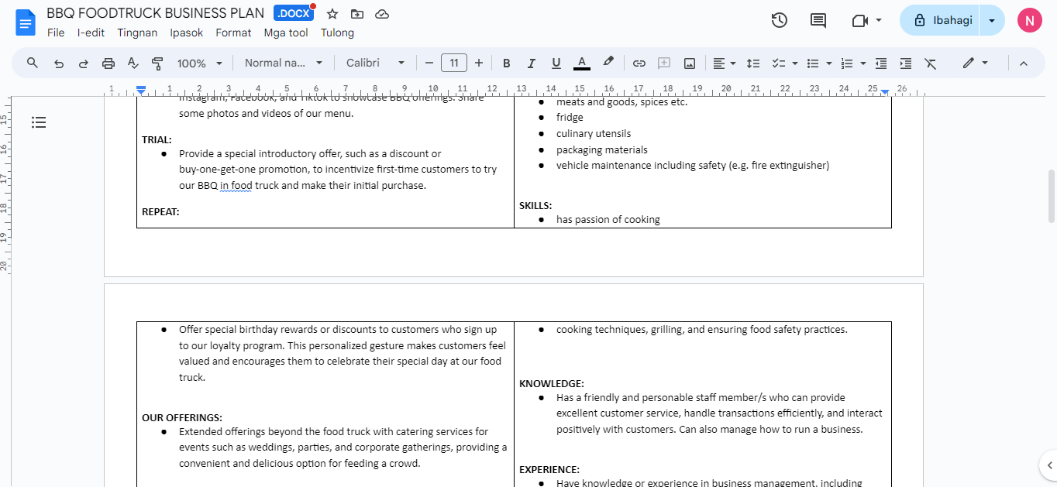Add a comment from toolbar
The height and width of the screenshot is (487, 1057).
664,63
